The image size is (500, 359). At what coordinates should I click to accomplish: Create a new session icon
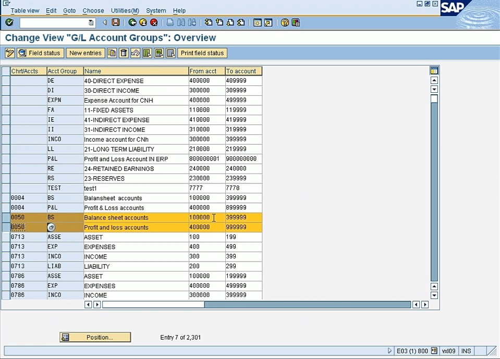tap(258, 22)
